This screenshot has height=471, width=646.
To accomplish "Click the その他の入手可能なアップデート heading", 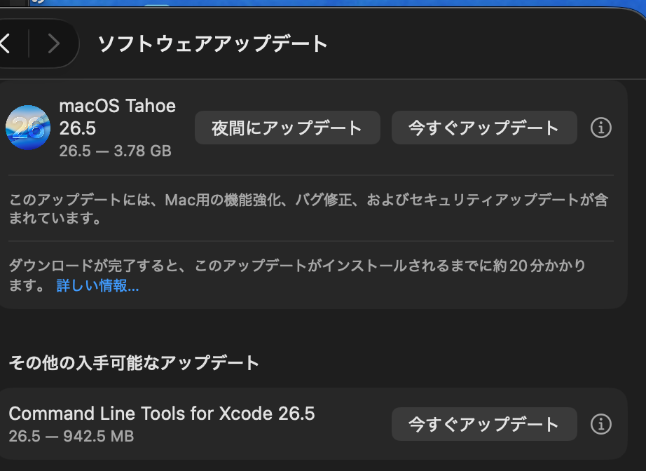I will [x=134, y=362].
